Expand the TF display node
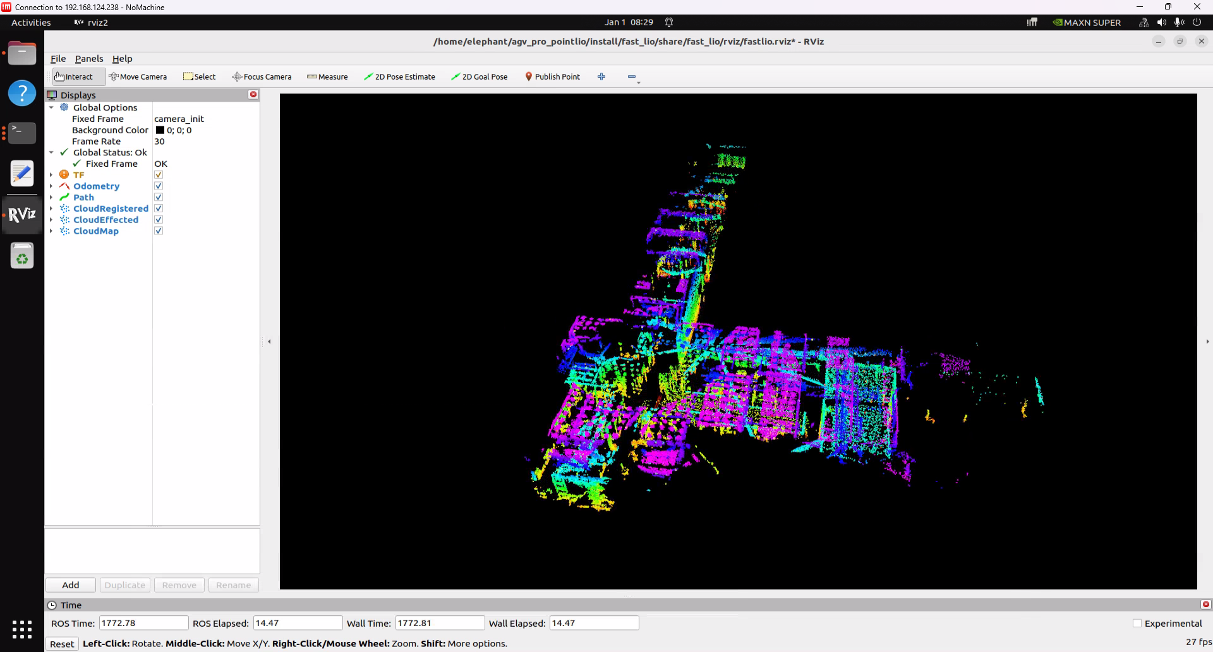 51,174
